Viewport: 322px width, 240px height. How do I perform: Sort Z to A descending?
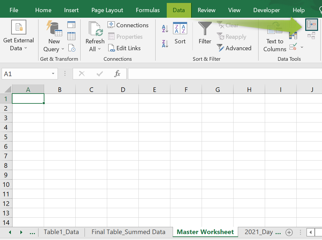[x=165, y=44]
